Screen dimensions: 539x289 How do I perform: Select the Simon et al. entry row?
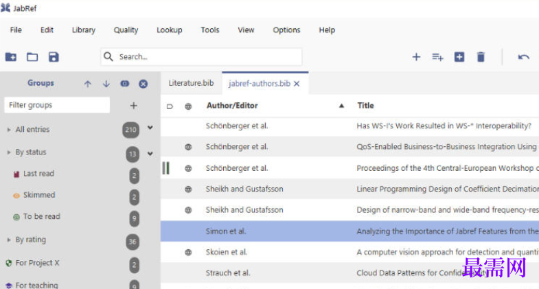tap(349, 231)
